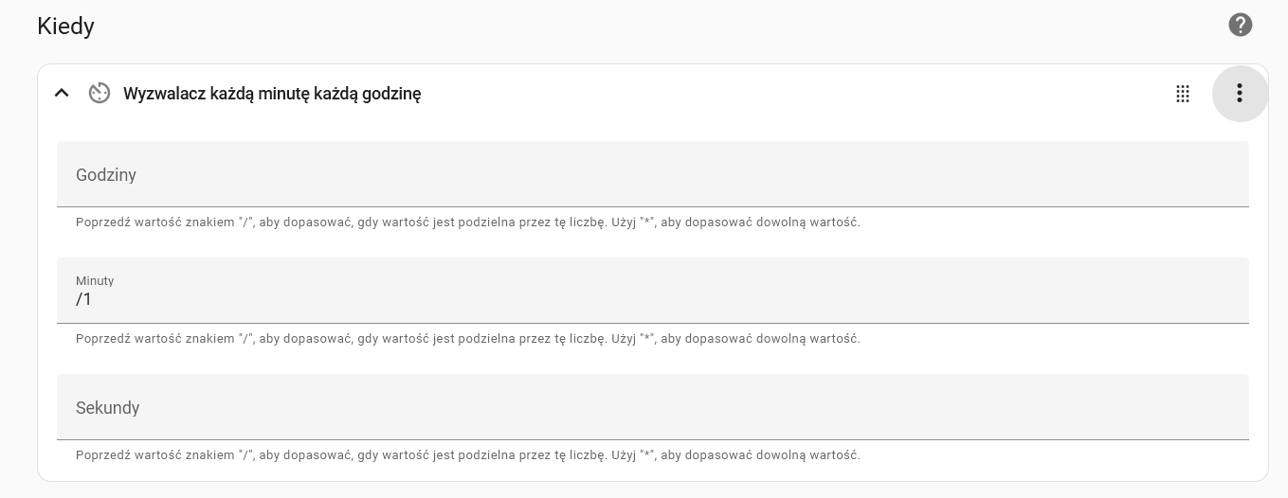Viewport: 1288px width, 498px height.
Task: Select the "Godziny" field label
Action: pos(106,175)
